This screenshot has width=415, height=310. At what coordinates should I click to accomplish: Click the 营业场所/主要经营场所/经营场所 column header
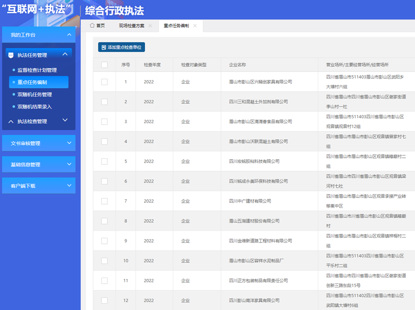(357, 65)
